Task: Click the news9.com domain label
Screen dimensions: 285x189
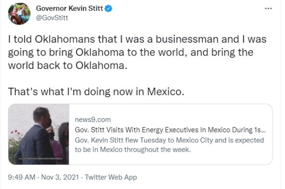Action: pos(93,120)
